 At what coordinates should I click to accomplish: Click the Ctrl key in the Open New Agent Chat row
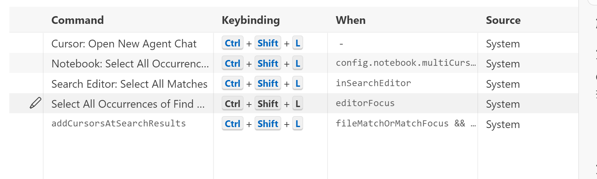tap(232, 43)
